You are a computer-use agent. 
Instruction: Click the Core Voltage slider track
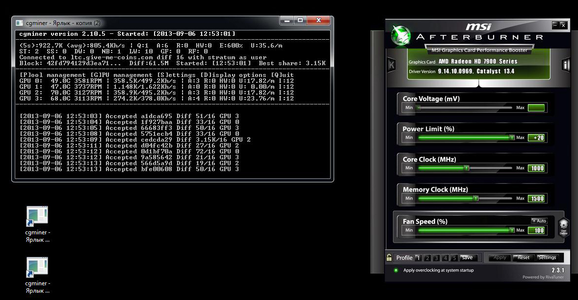465,108
